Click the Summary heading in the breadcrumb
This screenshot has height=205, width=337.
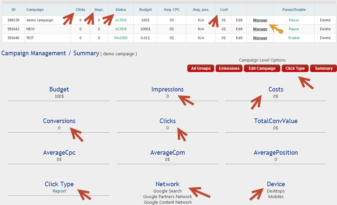tap(86, 53)
